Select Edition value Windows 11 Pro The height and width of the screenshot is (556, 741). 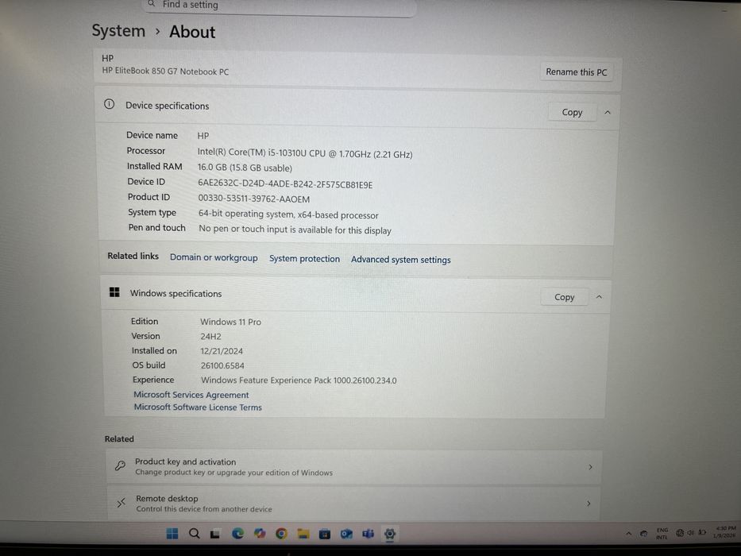pyautogui.click(x=230, y=322)
